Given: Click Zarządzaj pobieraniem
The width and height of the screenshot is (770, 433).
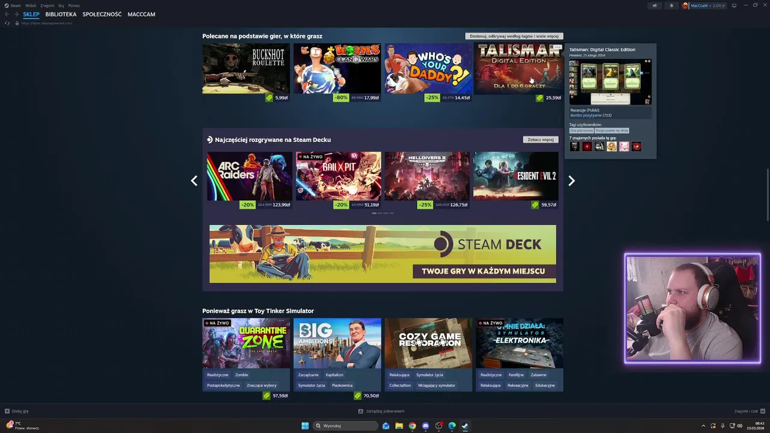Looking at the screenshot, I should pyautogui.click(x=385, y=411).
